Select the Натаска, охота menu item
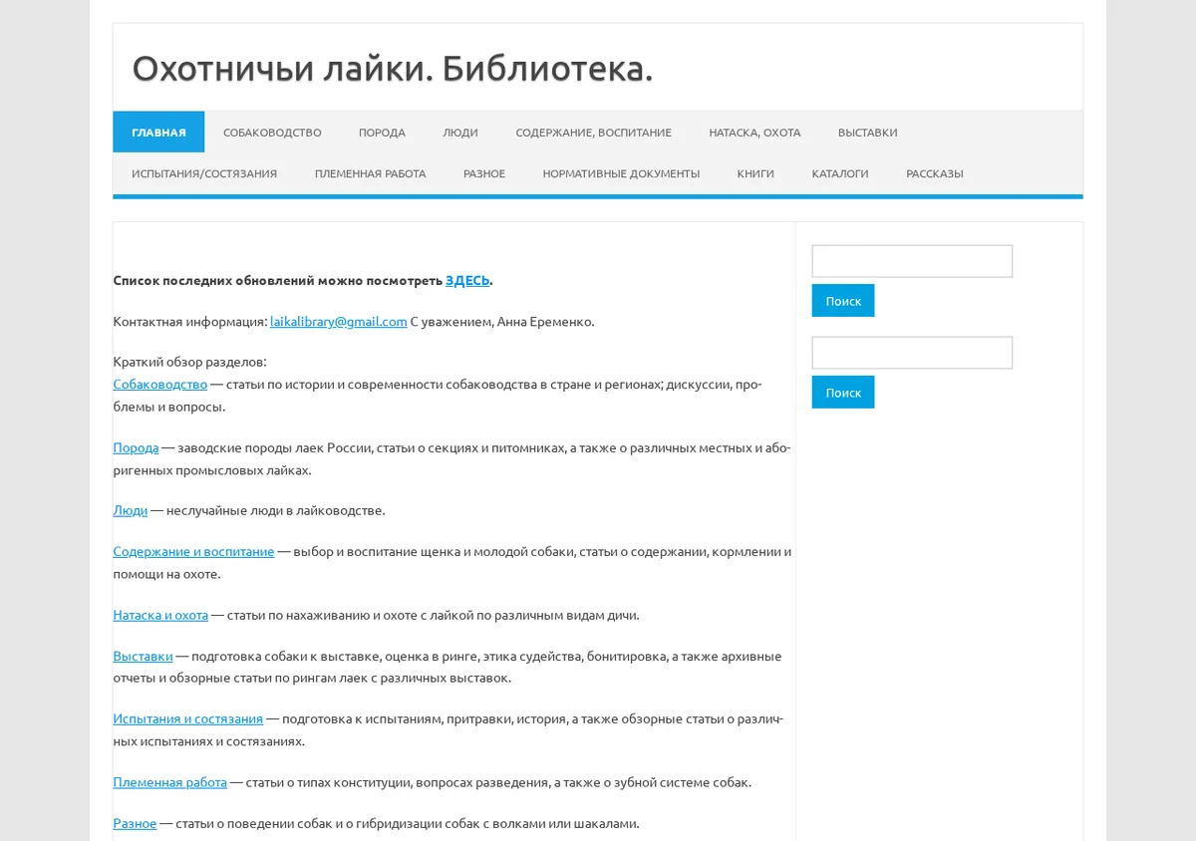 point(754,132)
